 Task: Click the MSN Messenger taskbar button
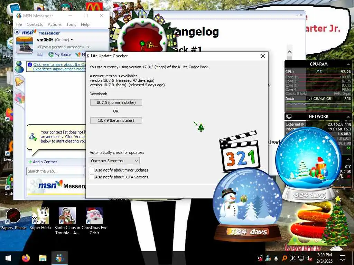(x=59, y=258)
